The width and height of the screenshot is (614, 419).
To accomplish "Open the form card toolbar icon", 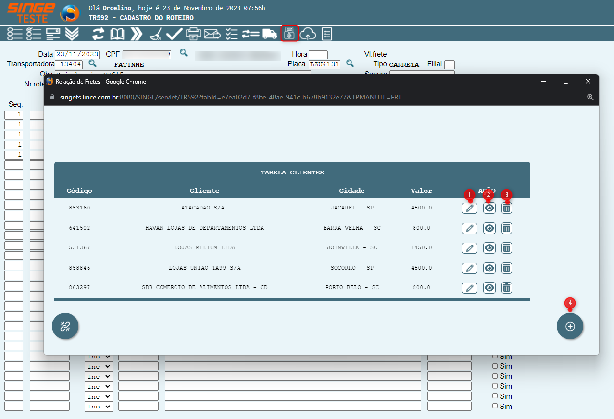I will click(53, 34).
